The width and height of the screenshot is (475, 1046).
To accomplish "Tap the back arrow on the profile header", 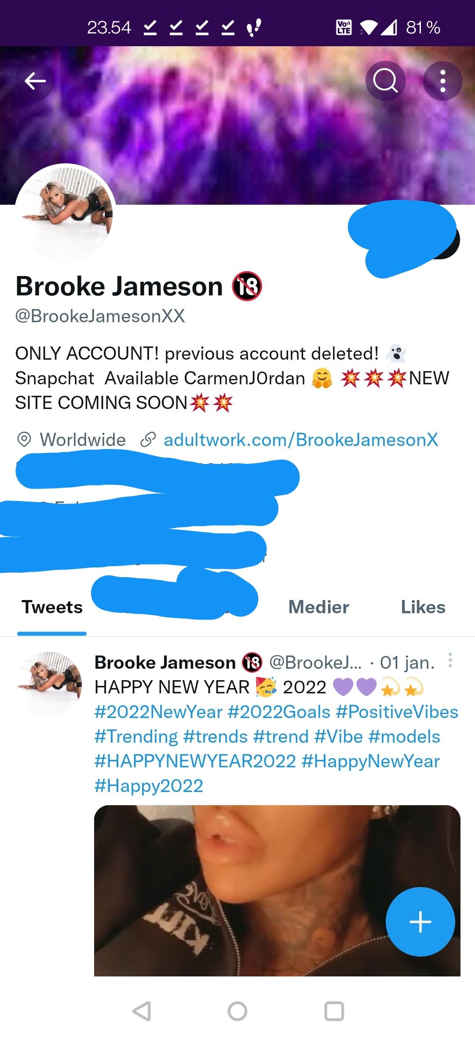I will click(35, 81).
